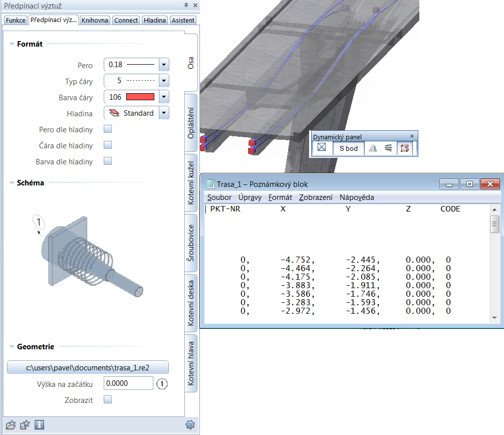Click the trasa_1.re2 file path button
This screenshot has width=504, height=435.
[88, 367]
